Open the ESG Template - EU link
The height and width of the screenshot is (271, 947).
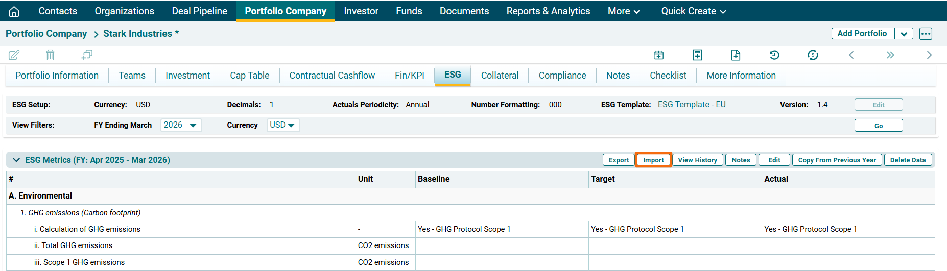(x=692, y=105)
